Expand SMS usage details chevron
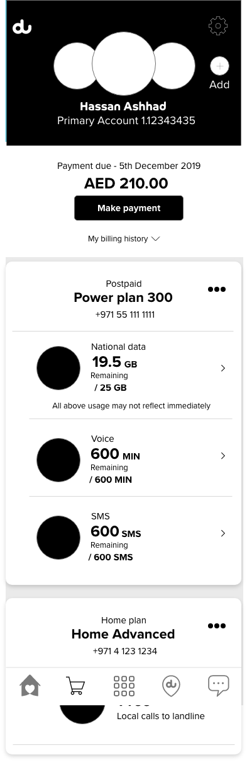Viewport: 247px width, 762px height. 223,533
